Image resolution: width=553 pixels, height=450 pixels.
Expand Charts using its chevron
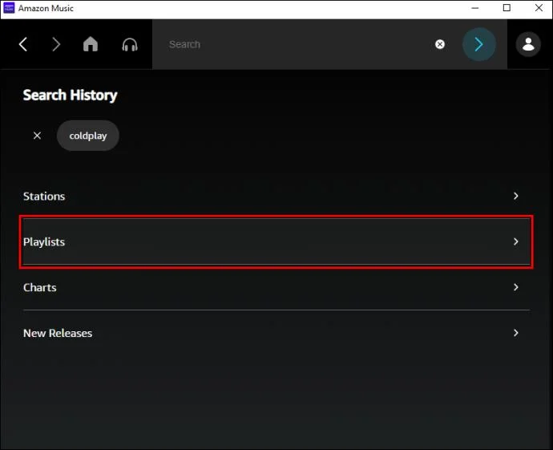[x=516, y=287]
